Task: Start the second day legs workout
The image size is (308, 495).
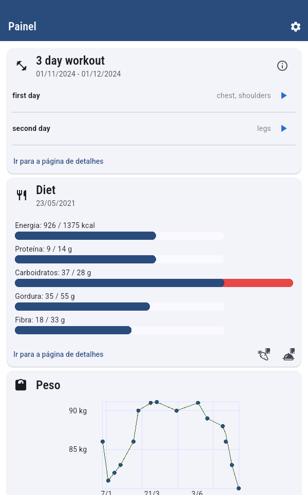Action: (284, 128)
